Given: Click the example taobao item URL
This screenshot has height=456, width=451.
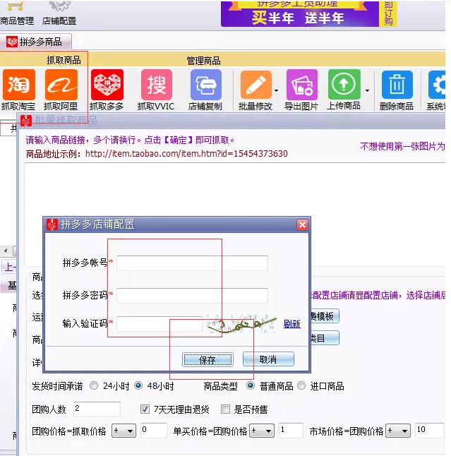Looking at the screenshot, I should click(186, 154).
